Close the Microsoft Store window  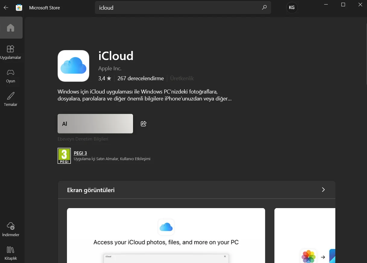coord(360,5)
